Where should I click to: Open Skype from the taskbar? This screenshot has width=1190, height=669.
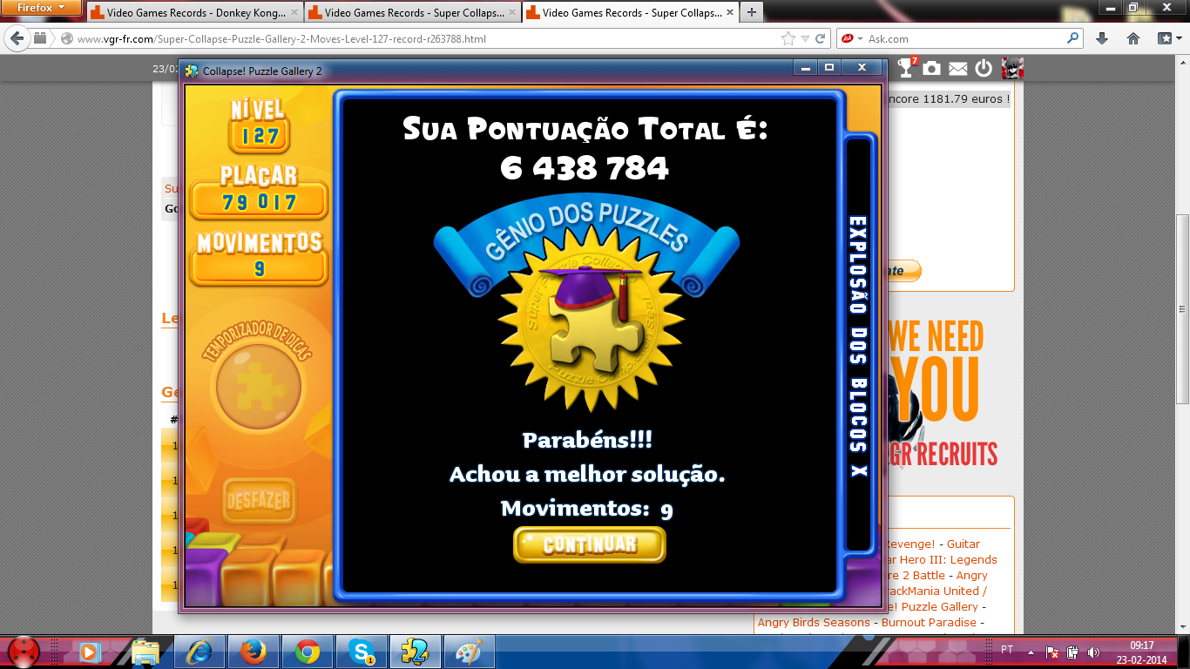tap(361, 651)
